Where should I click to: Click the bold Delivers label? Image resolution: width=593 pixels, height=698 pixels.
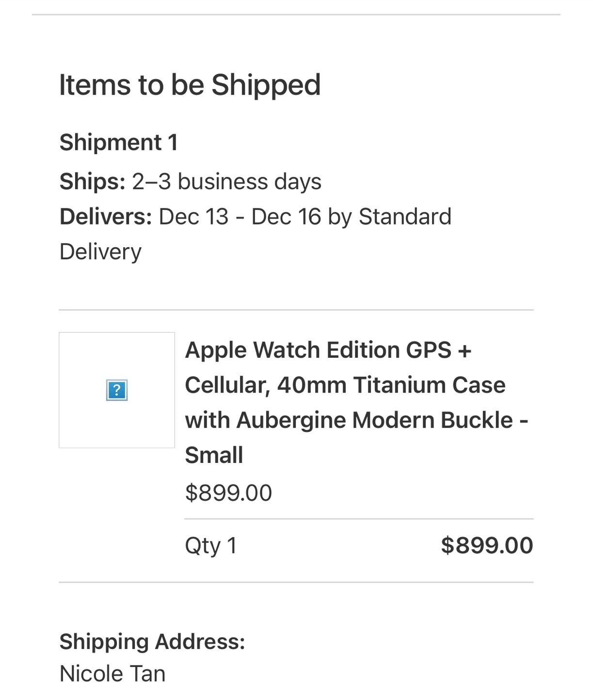[x=106, y=217]
